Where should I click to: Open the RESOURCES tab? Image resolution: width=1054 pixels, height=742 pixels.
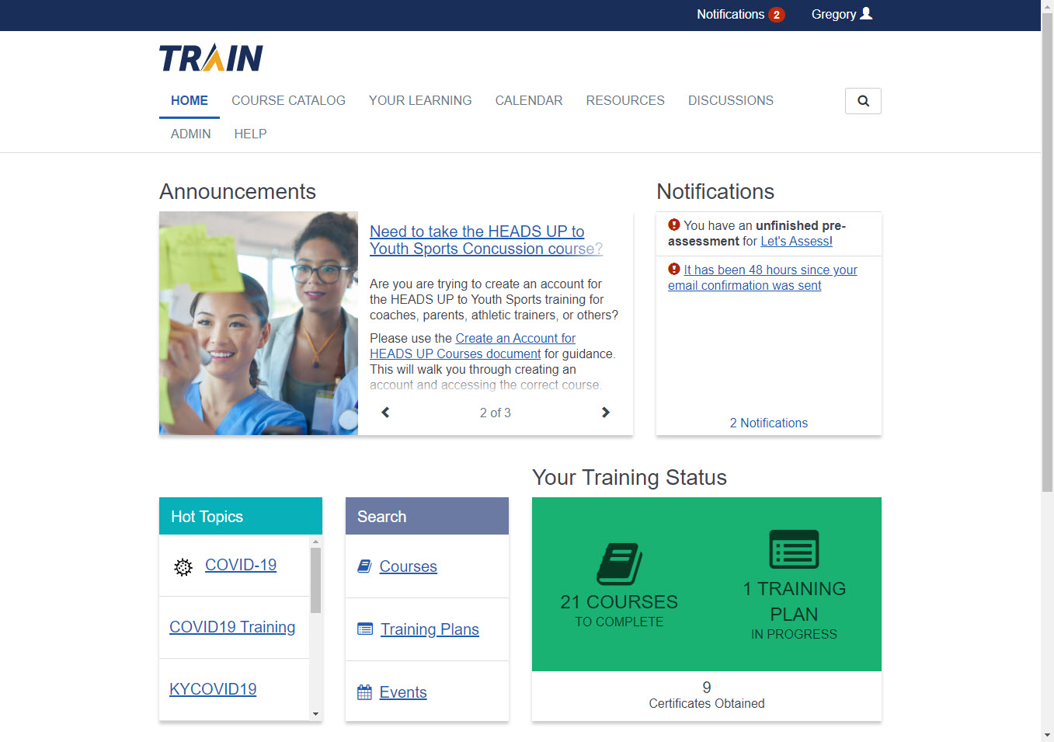coord(625,101)
